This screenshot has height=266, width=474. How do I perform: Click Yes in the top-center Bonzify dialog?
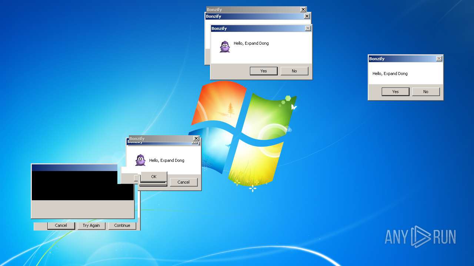264,71
